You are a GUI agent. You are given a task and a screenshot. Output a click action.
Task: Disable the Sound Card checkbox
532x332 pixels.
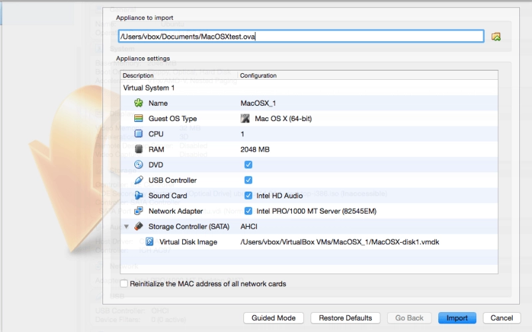tap(248, 196)
